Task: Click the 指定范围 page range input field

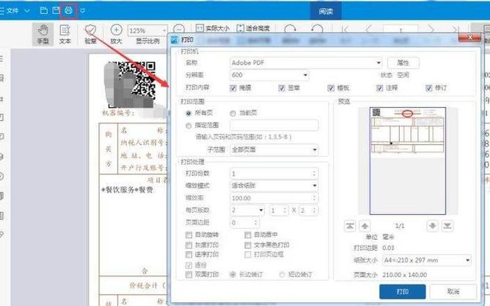Action: [274, 125]
